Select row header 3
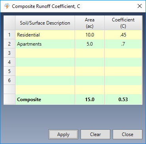 click(x=10, y=53)
